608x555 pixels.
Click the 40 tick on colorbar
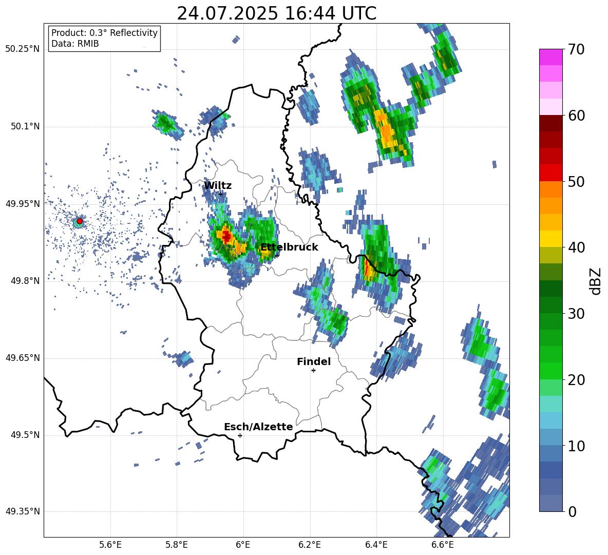(576, 247)
